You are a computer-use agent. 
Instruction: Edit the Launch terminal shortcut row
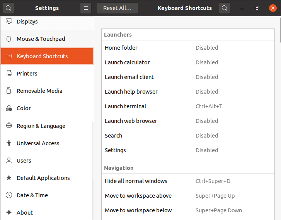188,106
